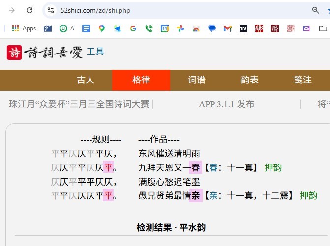330x246 pixels.
Task: Open the dark red 曆 calendar bookmark
Action: [275, 28]
